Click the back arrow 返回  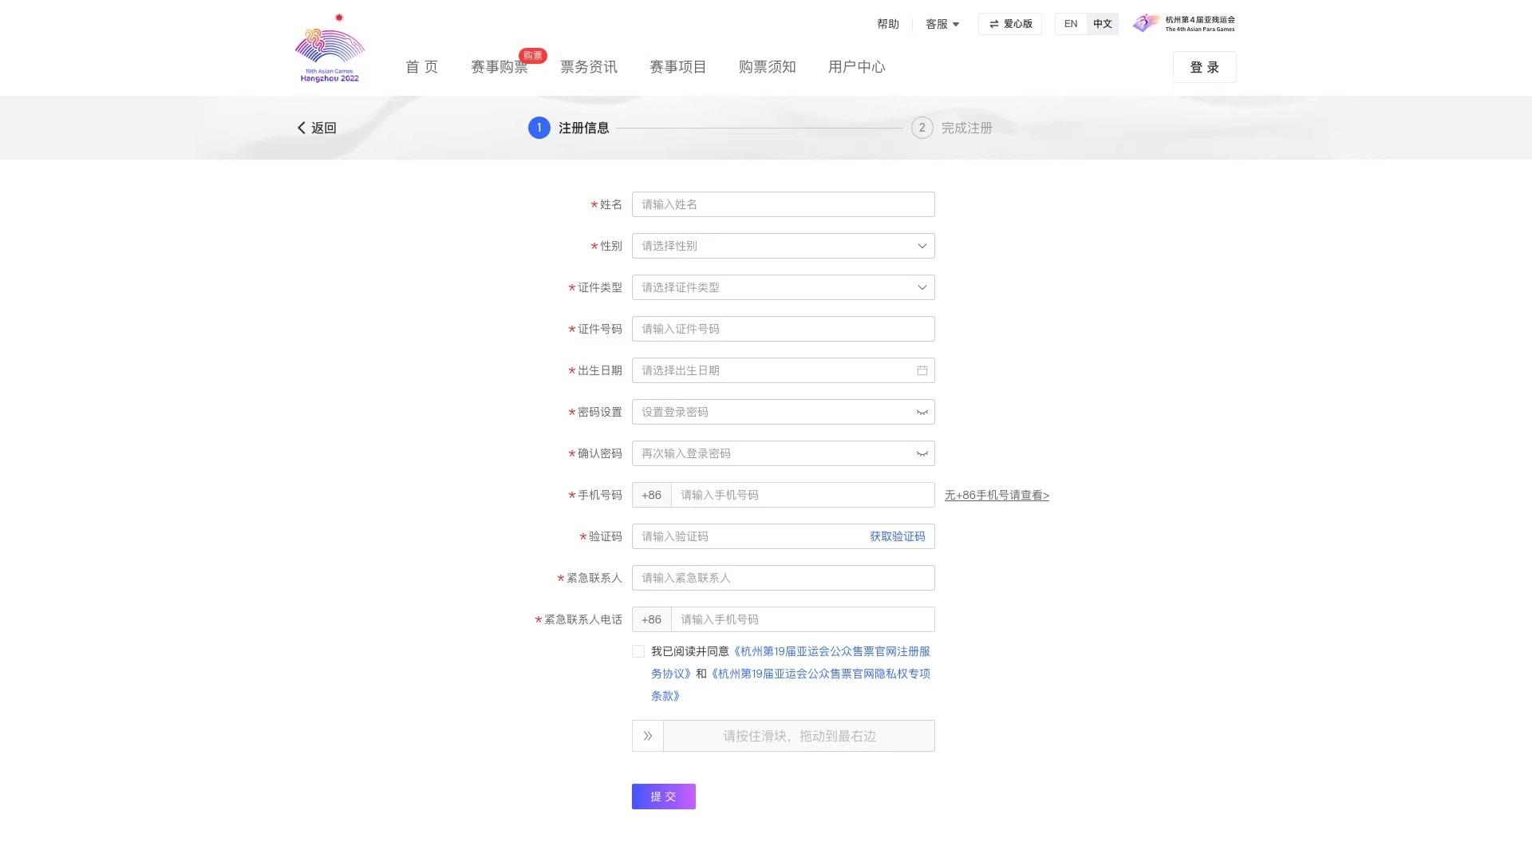pos(317,128)
